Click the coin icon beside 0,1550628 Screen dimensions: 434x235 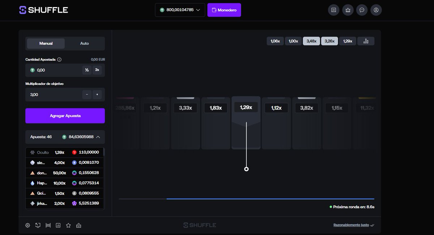(x=74, y=173)
